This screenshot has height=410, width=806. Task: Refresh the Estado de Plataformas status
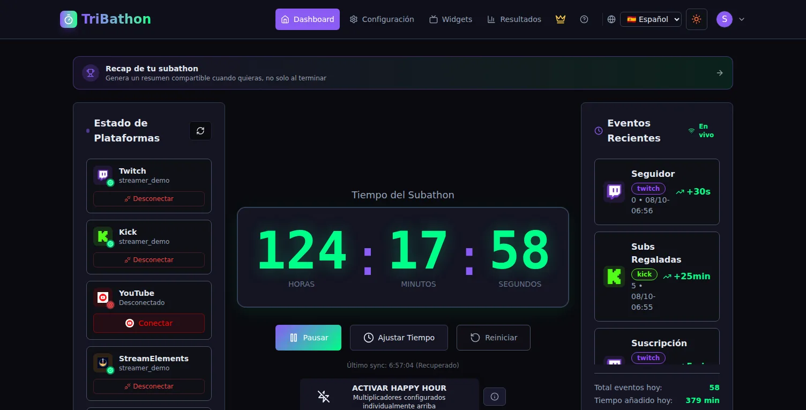click(200, 131)
